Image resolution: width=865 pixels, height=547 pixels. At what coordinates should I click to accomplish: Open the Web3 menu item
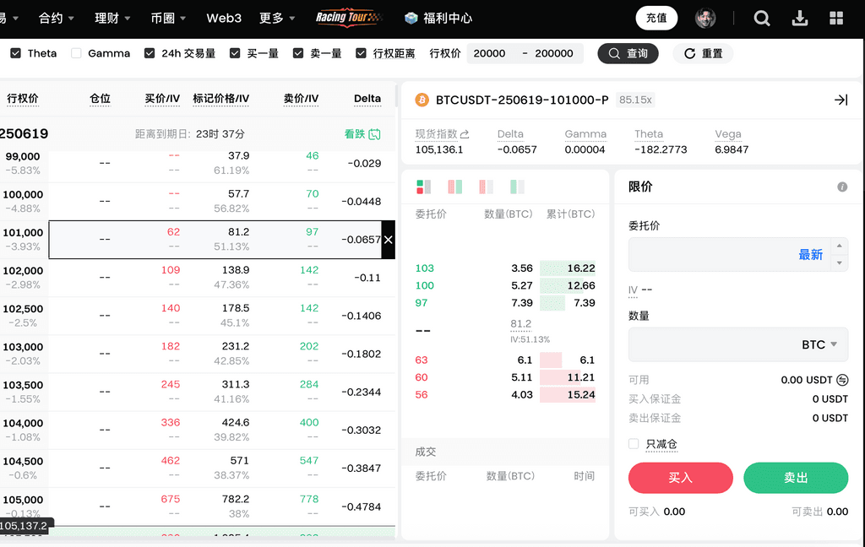click(x=224, y=18)
